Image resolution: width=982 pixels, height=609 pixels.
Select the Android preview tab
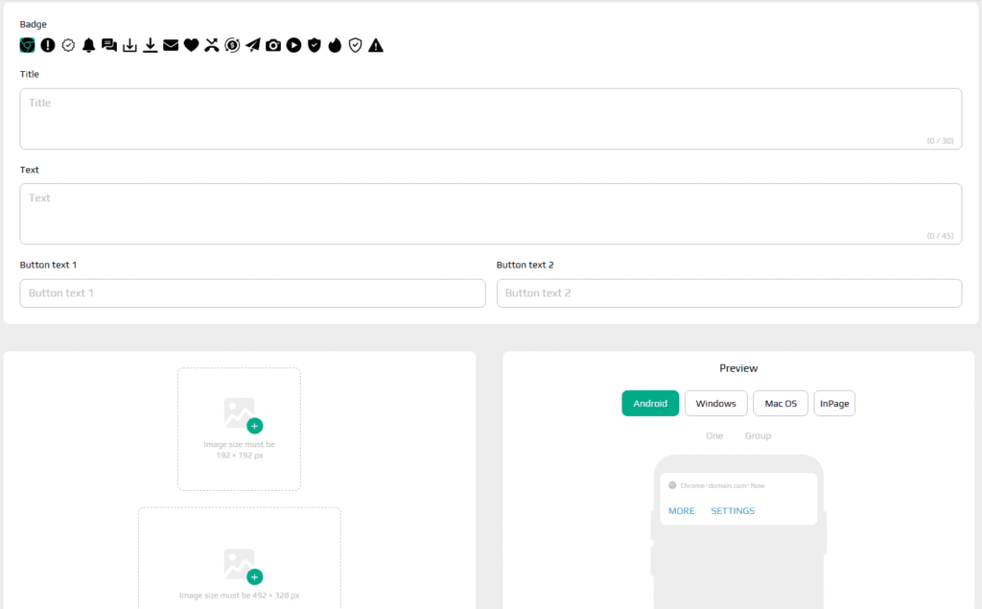(650, 404)
